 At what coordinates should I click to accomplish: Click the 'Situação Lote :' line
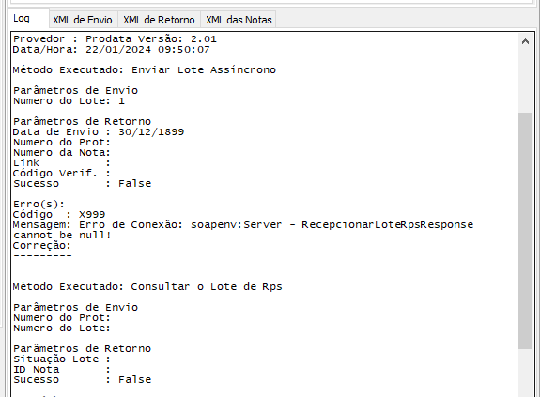(x=62, y=359)
